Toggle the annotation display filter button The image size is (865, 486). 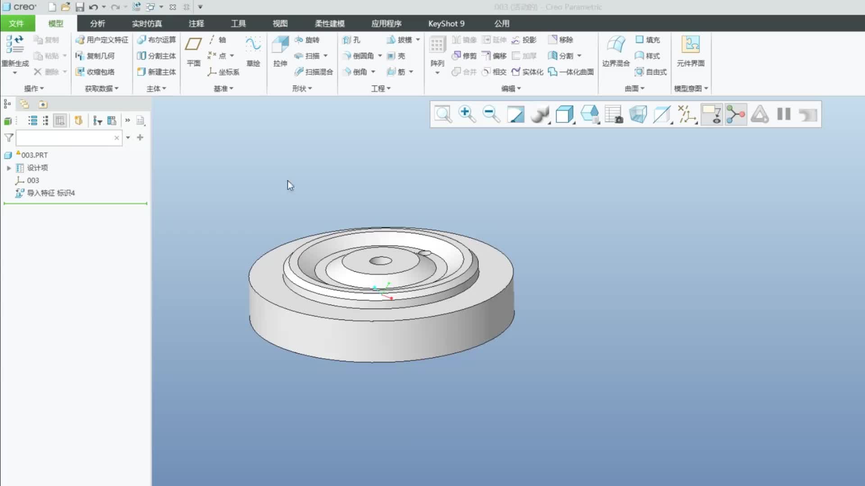[x=711, y=114]
